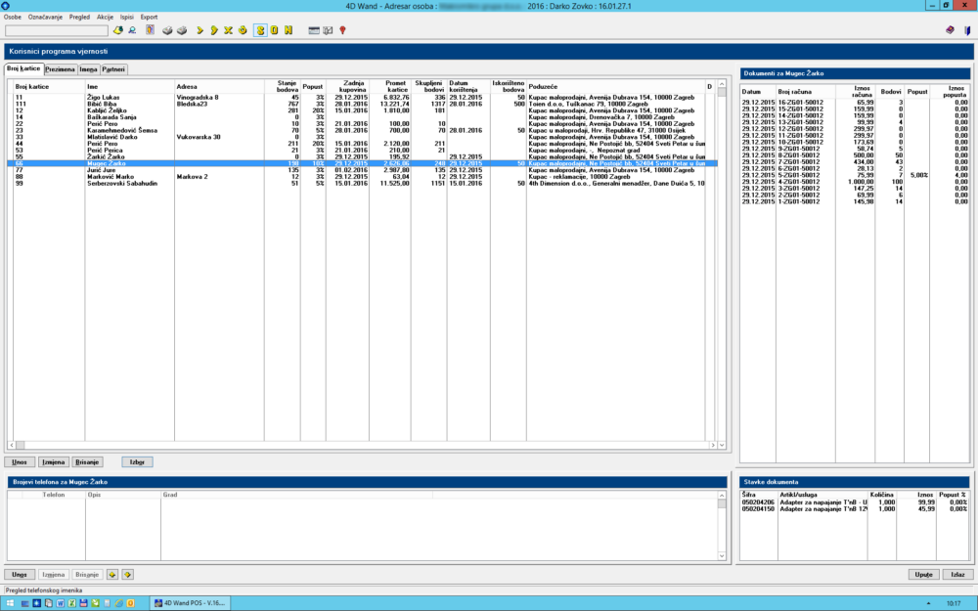Screen dimensions: 978x611
Task: Click the users list vertical scrollbar down arrow
Action: pos(722,445)
